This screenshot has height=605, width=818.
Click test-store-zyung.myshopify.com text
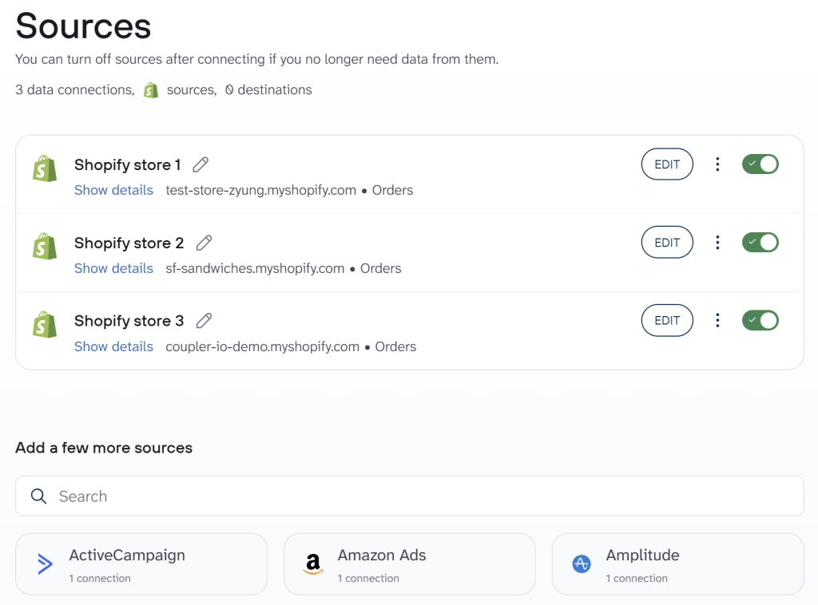click(x=261, y=190)
